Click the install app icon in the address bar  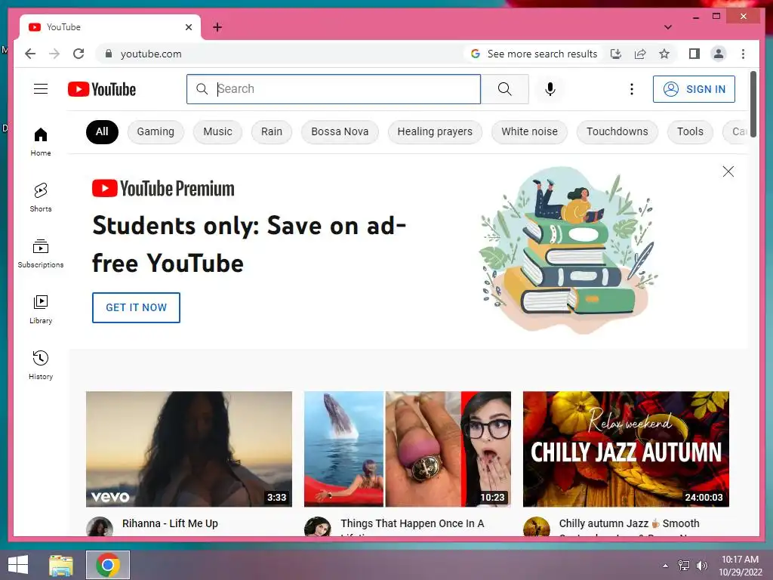[616, 54]
